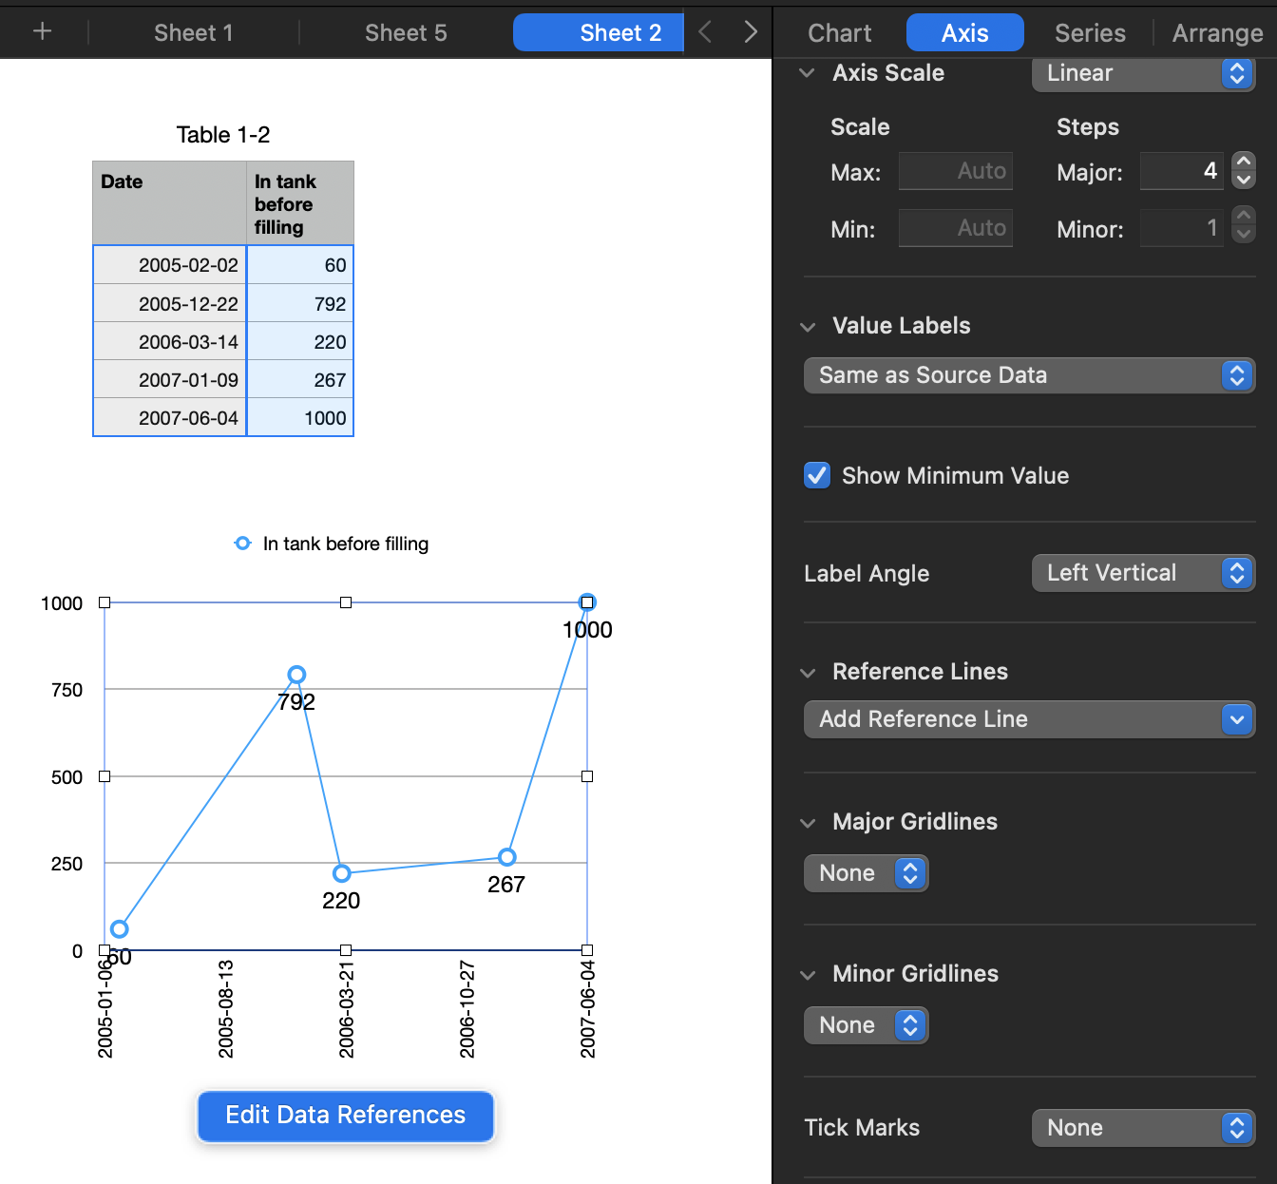The height and width of the screenshot is (1184, 1277).
Task: Open the Chart tab in inspector
Action: click(840, 33)
